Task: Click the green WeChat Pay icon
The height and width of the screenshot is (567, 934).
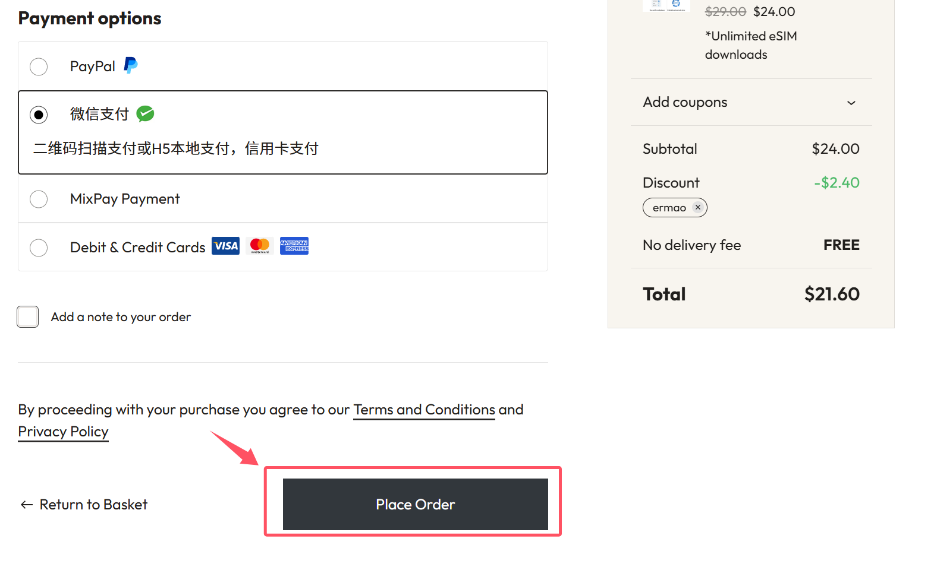Action: (x=145, y=113)
